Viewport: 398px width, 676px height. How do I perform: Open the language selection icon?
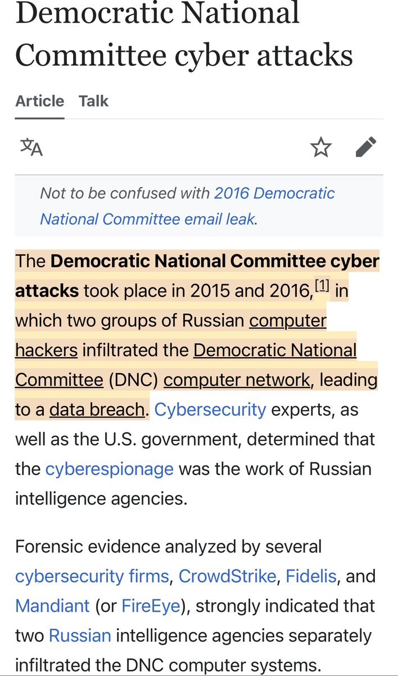pyautogui.click(x=31, y=148)
